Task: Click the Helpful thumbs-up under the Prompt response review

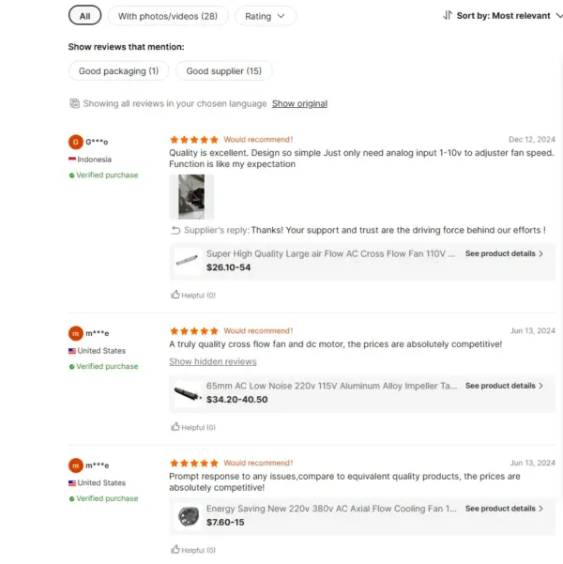Action: [175, 550]
